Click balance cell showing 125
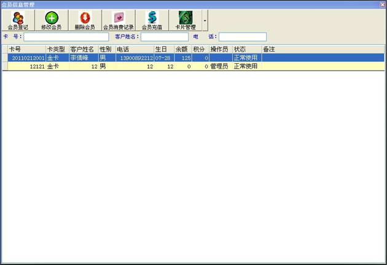 (183, 58)
